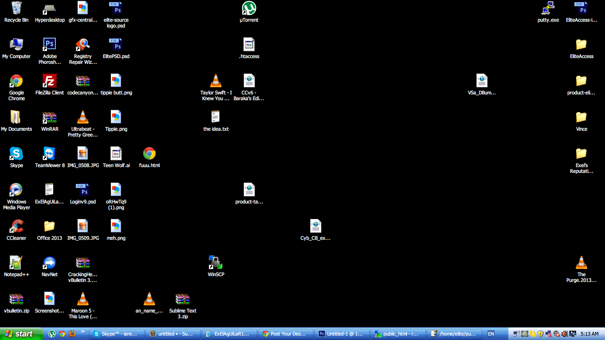This screenshot has height=340, width=605.
Task: Open the Skype desktop icon
Action: 16,154
